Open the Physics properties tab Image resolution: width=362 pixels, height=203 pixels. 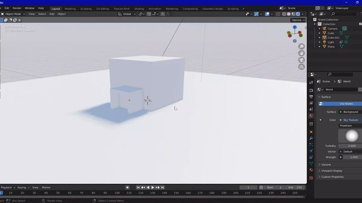pyautogui.click(x=311, y=151)
